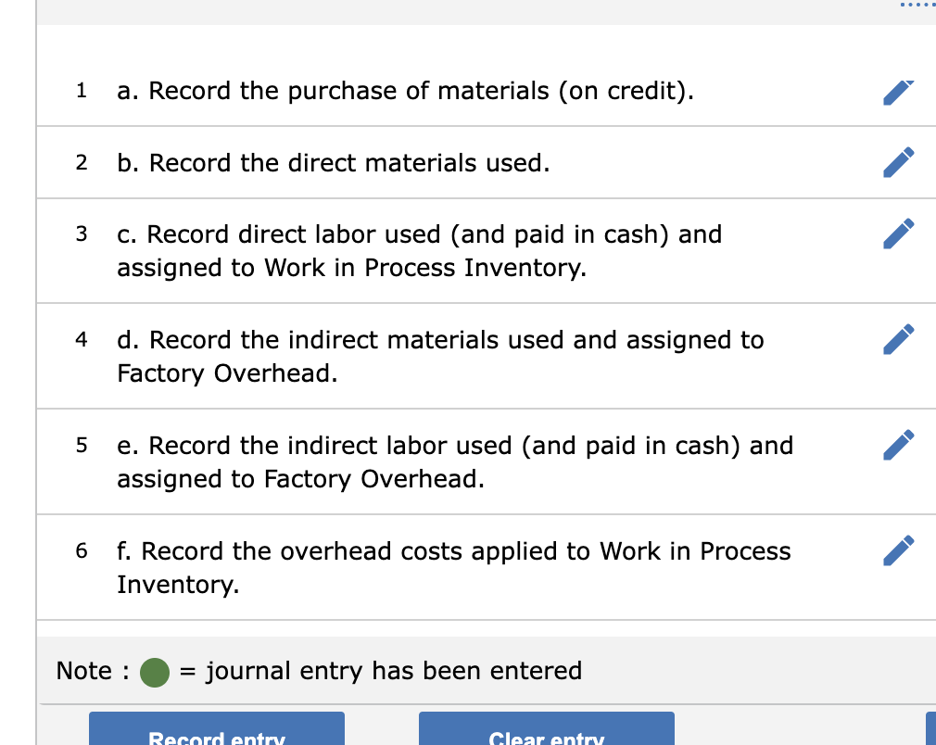Open the pencil editor for entry 2

[x=898, y=162]
